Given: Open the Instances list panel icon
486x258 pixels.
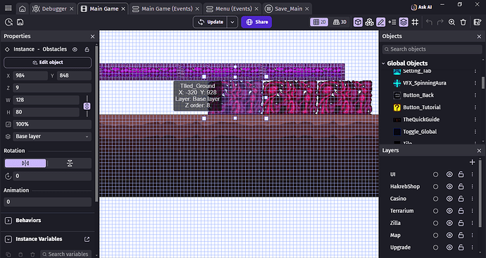Looking at the screenshot, I should click(392, 22).
